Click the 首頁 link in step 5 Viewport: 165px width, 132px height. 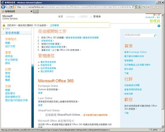[x=48, y=50]
